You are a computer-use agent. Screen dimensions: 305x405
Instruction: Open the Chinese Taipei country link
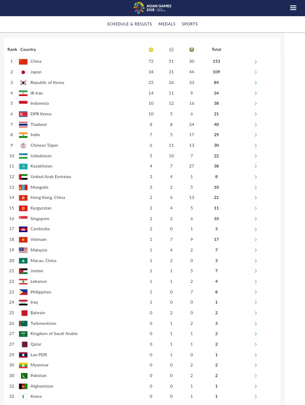coord(44,145)
